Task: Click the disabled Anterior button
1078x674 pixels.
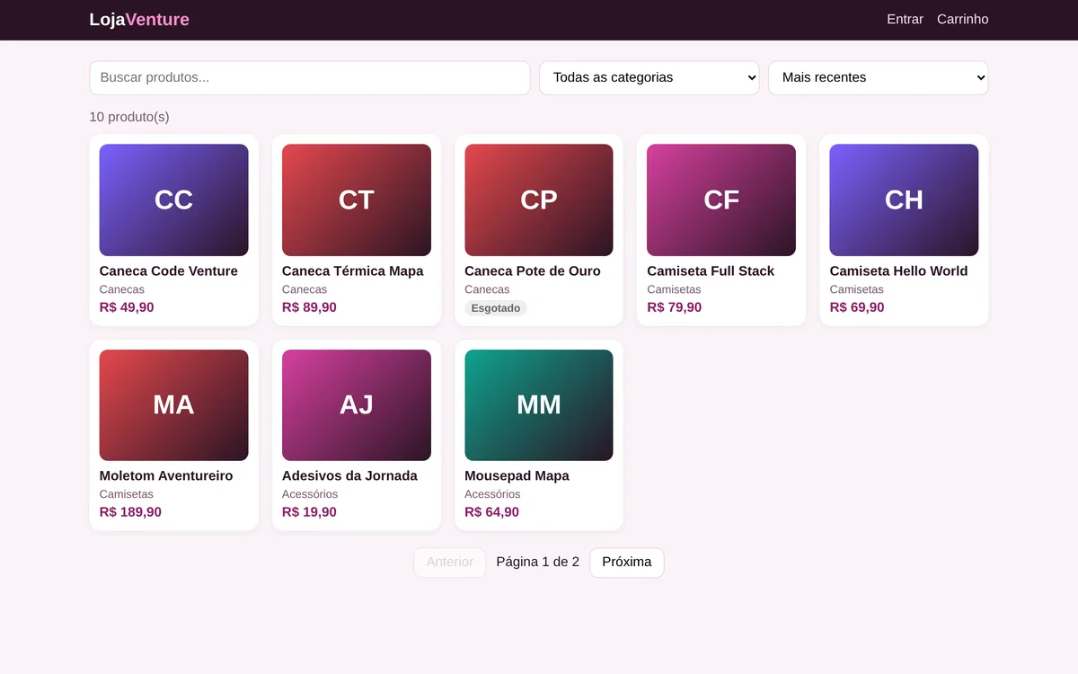Action: [x=450, y=563]
